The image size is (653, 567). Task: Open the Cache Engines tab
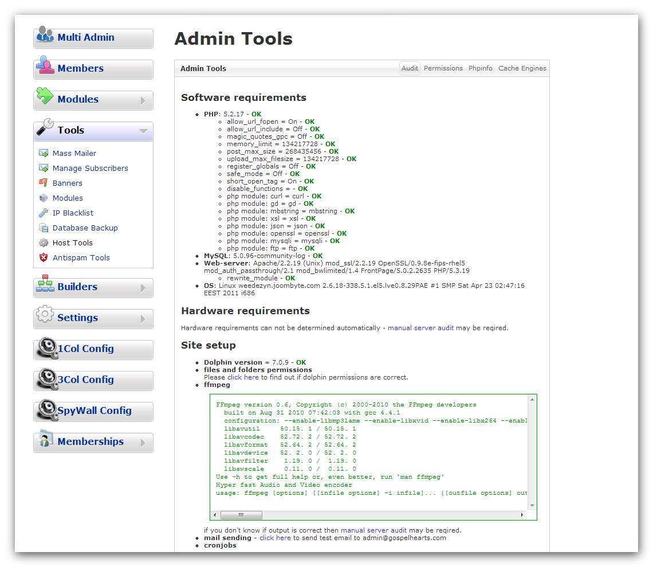pyautogui.click(x=522, y=68)
